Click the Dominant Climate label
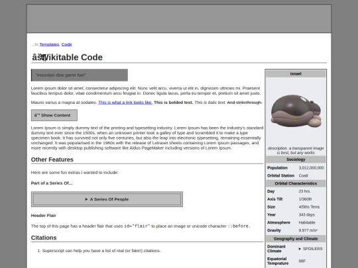Image resolution: width=358 pixels, height=268 pixels. [x=276, y=249]
